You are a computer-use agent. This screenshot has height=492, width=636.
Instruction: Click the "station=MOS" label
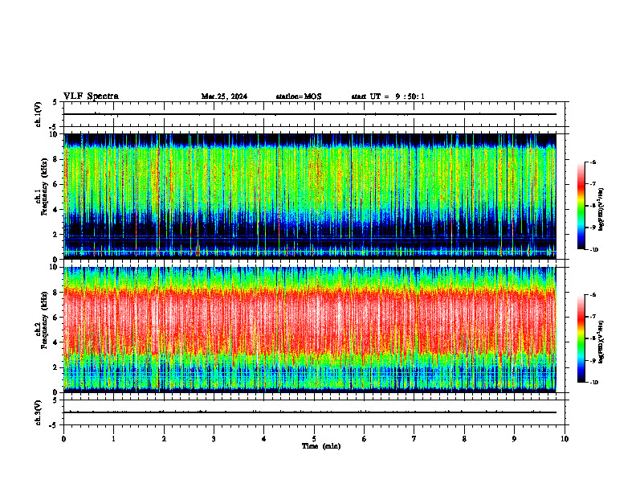[299, 96]
